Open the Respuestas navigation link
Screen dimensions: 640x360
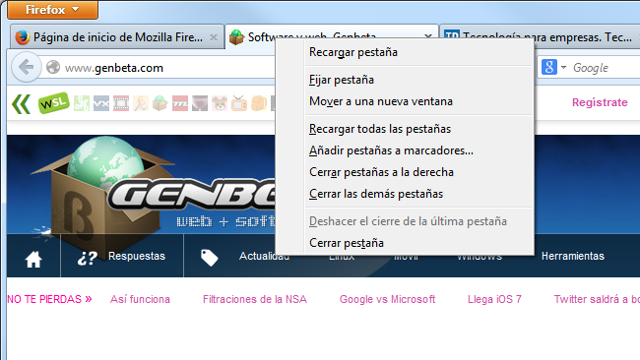tap(137, 256)
